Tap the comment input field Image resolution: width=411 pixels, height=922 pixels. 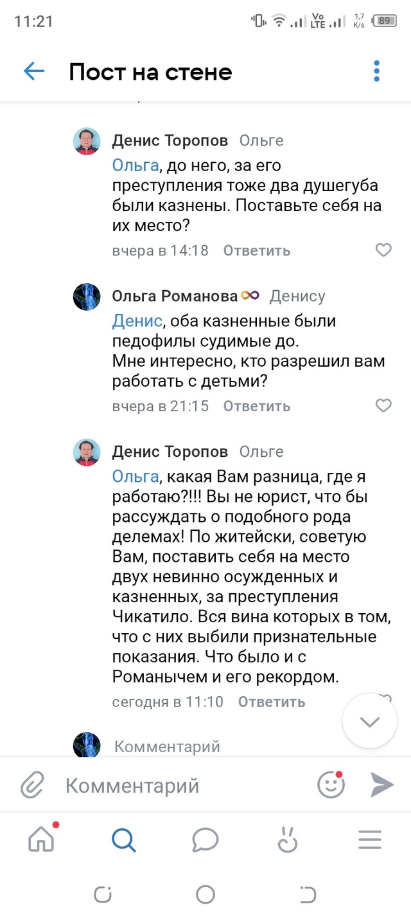(x=161, y=785)
